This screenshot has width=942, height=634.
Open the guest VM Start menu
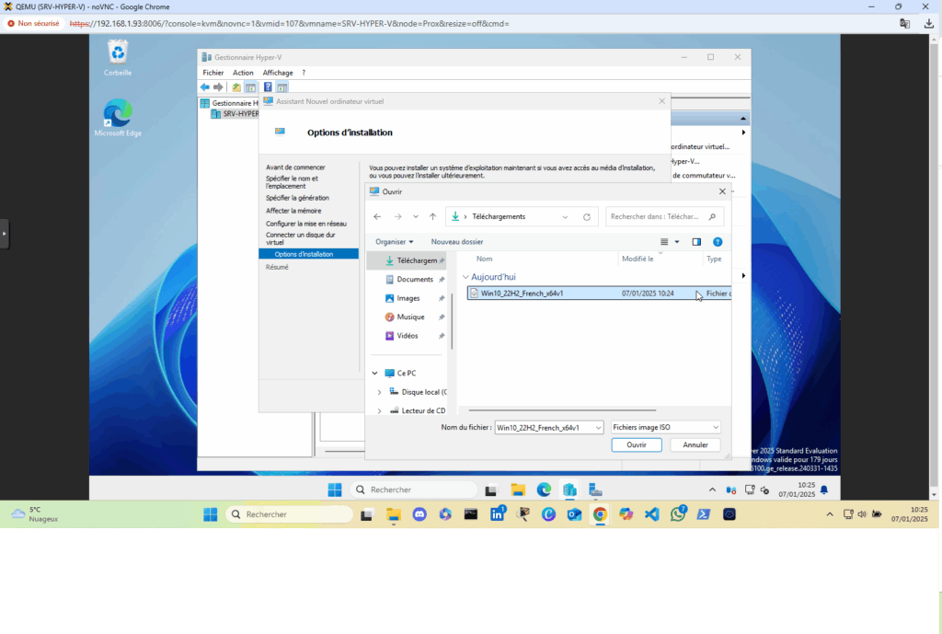tap(335, 490)
